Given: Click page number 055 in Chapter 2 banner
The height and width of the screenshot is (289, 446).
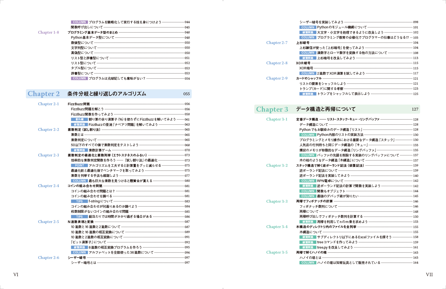Looking at the screenshot, I should (x=186, y=94).
